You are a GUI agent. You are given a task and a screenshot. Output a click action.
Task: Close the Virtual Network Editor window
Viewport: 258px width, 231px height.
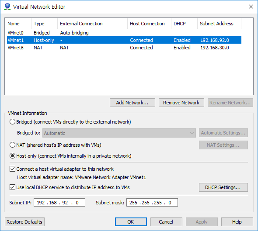251,7
